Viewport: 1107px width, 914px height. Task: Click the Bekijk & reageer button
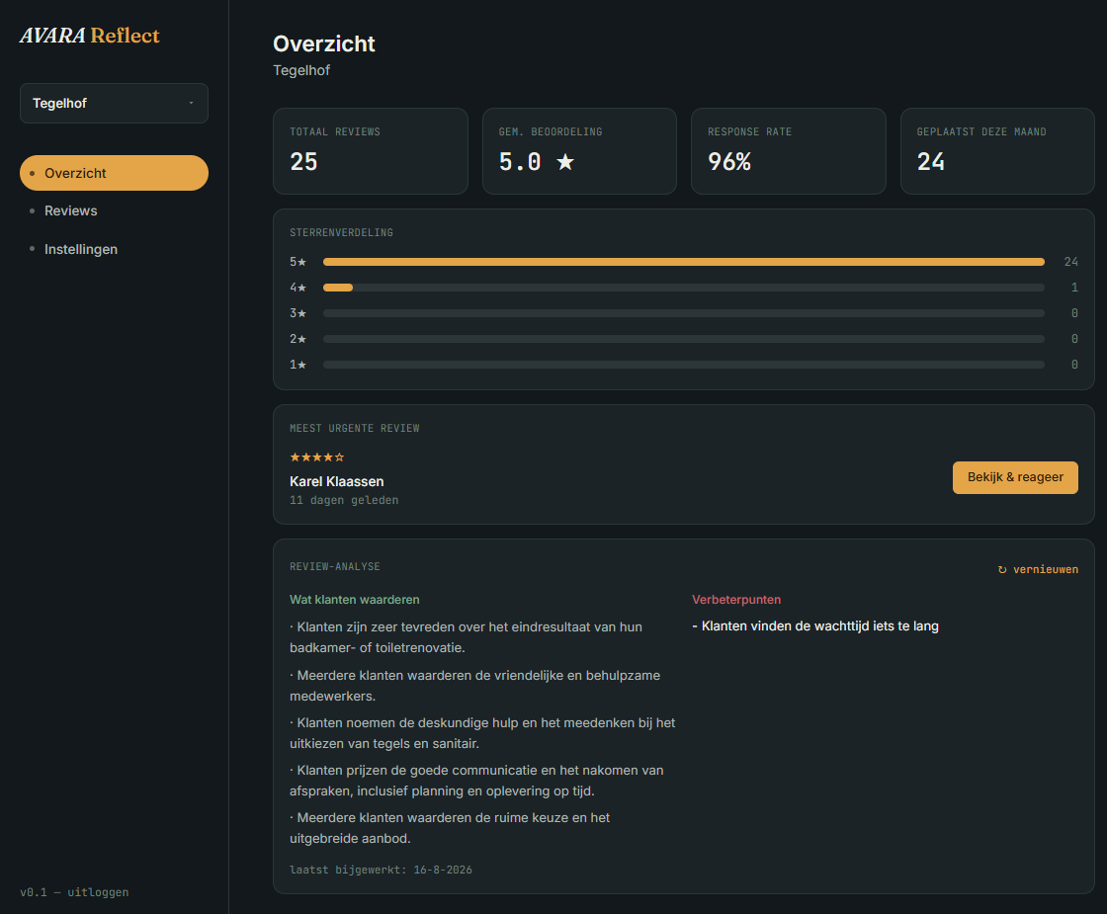coord(1014,478)
